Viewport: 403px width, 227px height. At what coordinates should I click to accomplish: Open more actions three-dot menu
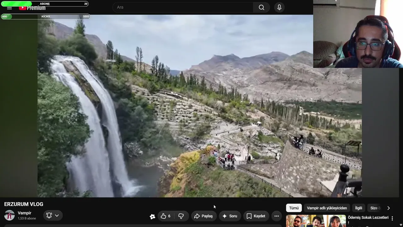point(276,216)
